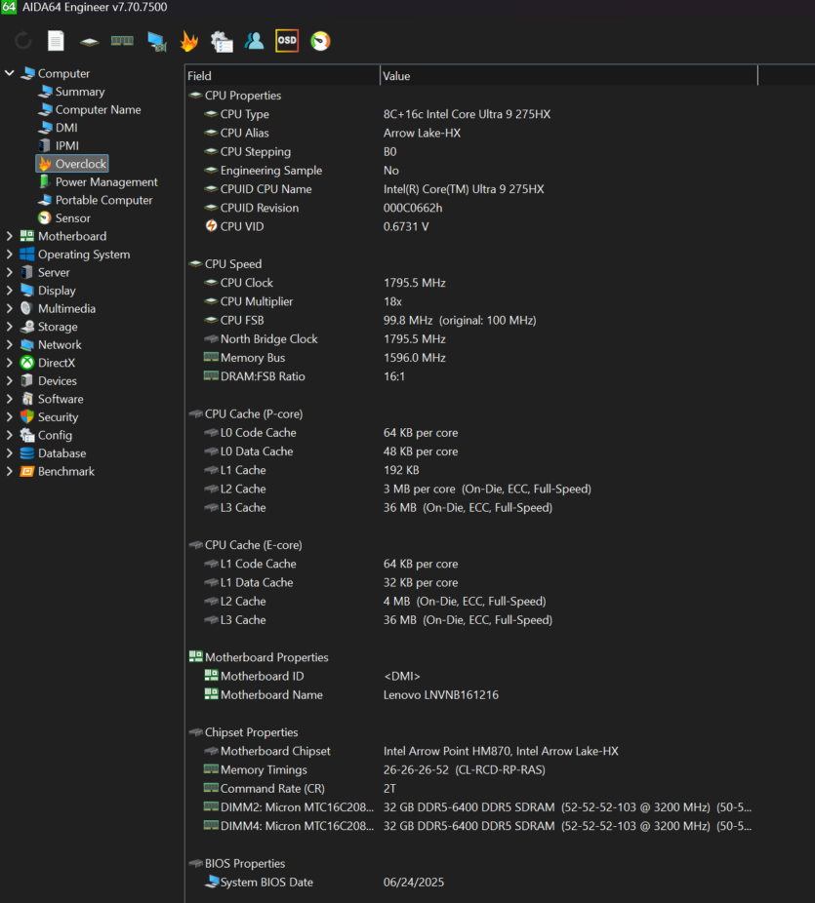
Task: Expand the Storage node arrow
Action: click(x=9, y=327)
